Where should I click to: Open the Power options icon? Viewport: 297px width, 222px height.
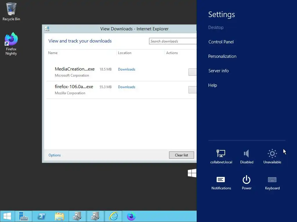[247, 183]
